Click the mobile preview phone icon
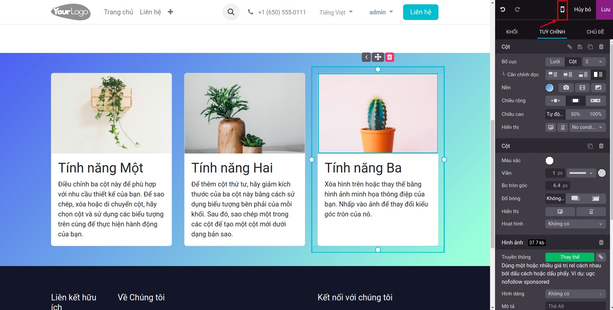613x310 pixels. [x=562, y=10]
